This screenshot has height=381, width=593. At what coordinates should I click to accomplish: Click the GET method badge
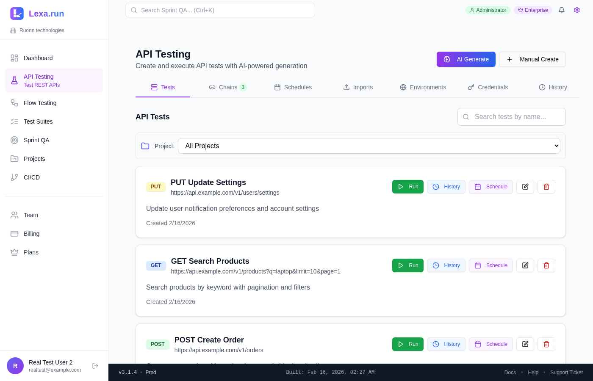click(x=156, y=265)
